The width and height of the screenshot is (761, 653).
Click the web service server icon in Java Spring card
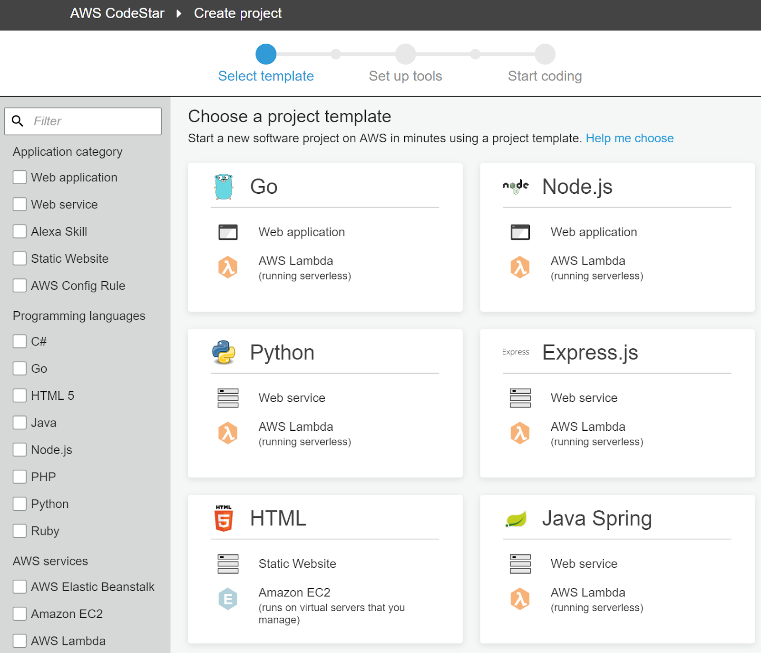[x=520, y=564]
